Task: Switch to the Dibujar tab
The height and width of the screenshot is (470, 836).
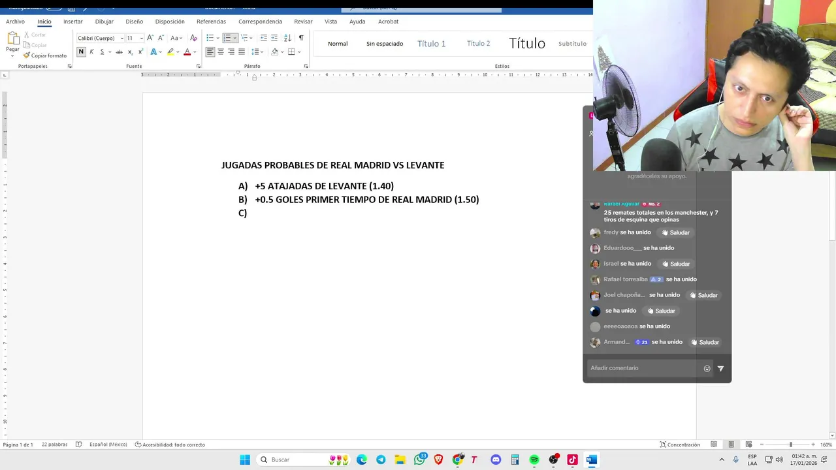Action: (104, 22)
